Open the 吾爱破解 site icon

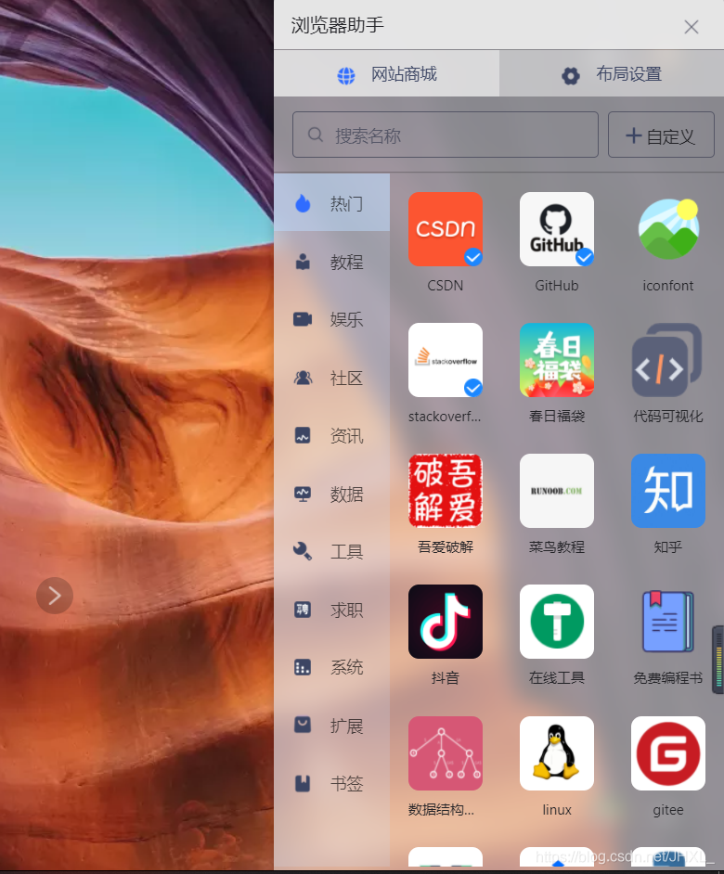click(446, 491)
